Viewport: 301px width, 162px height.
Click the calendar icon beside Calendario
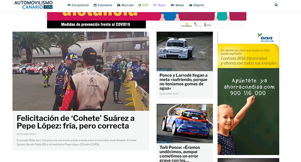[x=95, y=5]
